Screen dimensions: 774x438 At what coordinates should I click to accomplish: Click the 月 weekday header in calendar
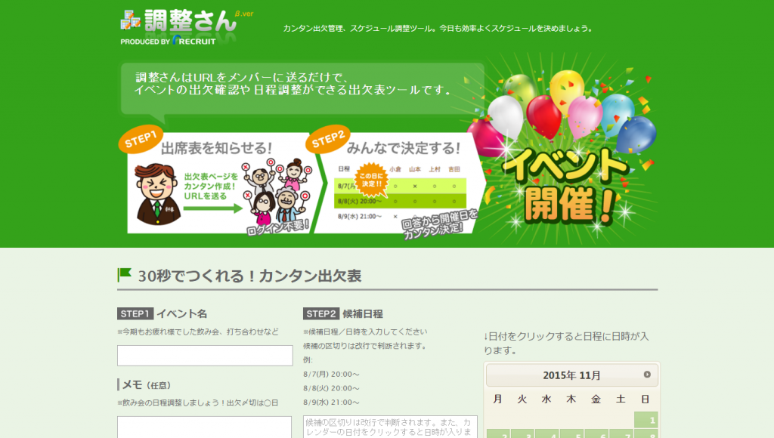pyautogui.click(x=497, y=399)
